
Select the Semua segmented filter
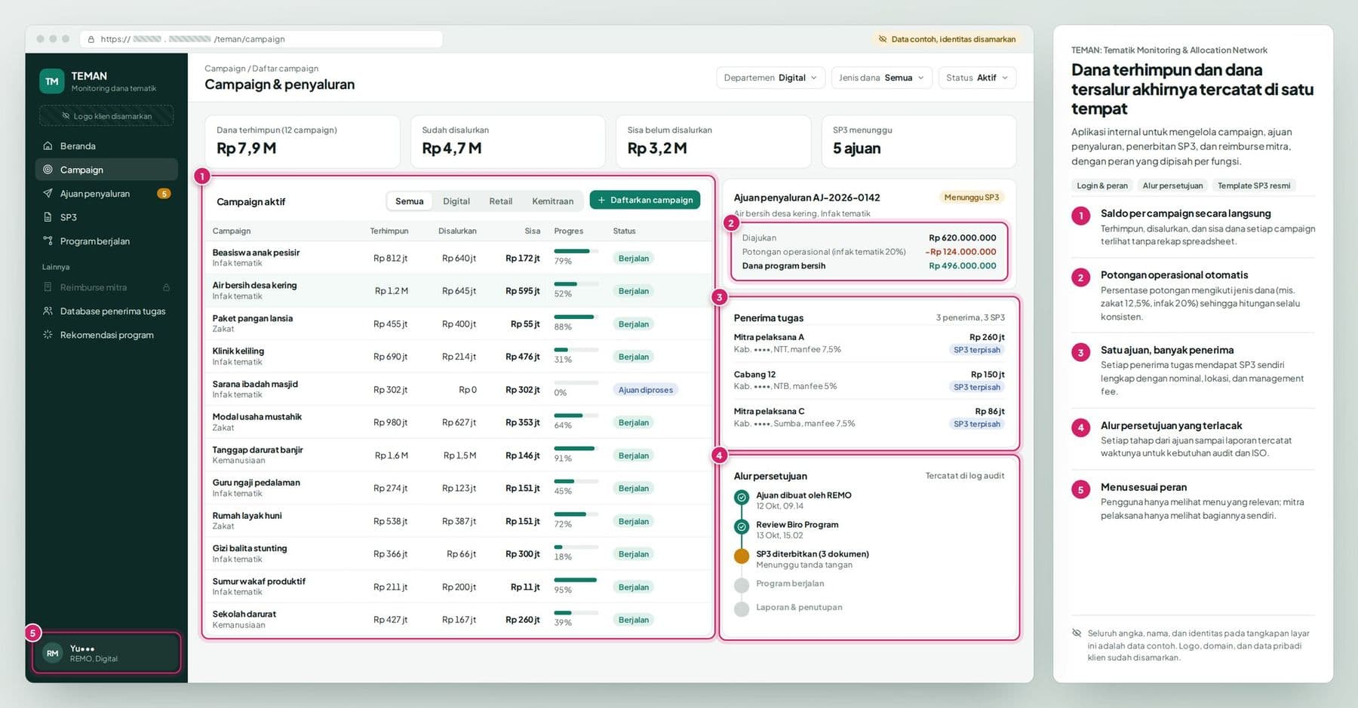(x=410, y=201)
